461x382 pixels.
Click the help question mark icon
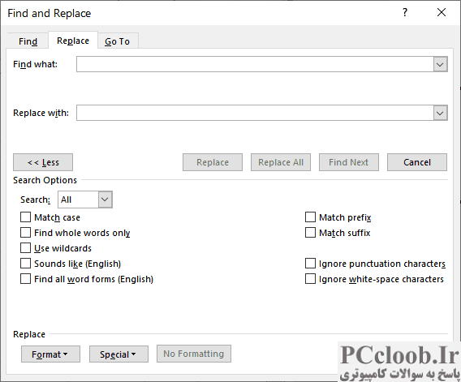click(405, 13)
